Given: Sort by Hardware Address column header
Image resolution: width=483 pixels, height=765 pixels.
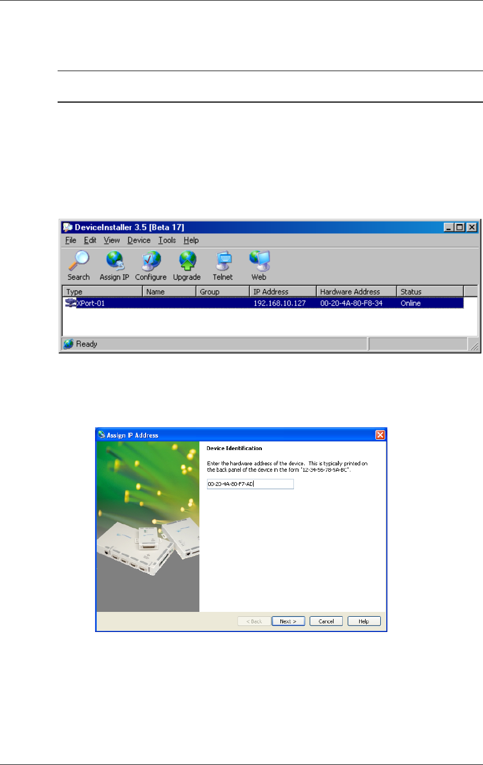Looking at the screenshot, I should (x=356, y=292).
